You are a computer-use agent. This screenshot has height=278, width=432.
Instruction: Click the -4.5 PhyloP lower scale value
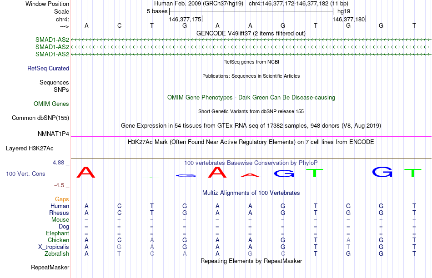click(59, 185)
